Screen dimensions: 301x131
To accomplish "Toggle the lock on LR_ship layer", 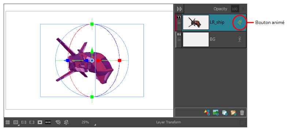I will (179, 23).
